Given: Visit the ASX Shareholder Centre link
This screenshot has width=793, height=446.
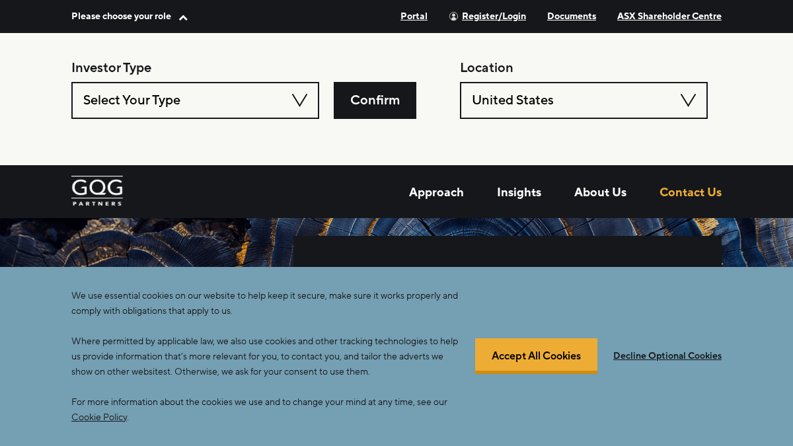Looking at the screenshot, I should click(x=669, y=17).
